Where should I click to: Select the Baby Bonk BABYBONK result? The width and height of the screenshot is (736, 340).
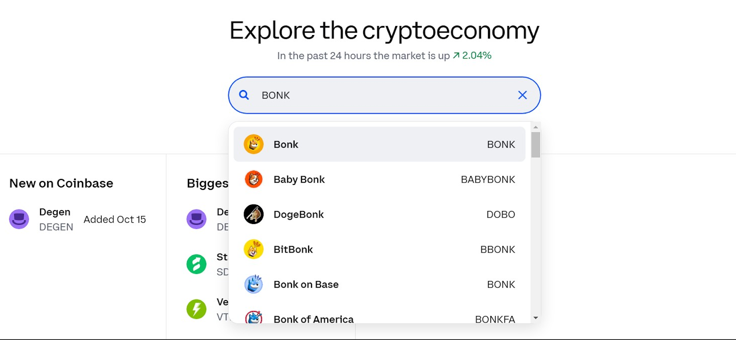(x=379, y=179)
